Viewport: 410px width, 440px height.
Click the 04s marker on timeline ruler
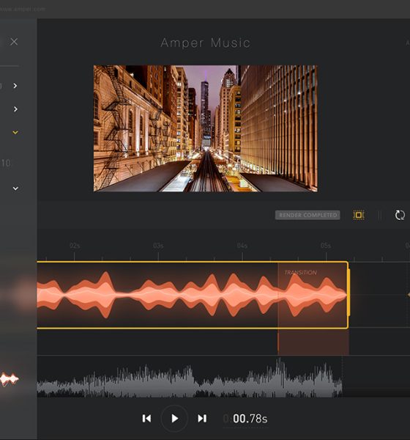click(242, 246)
